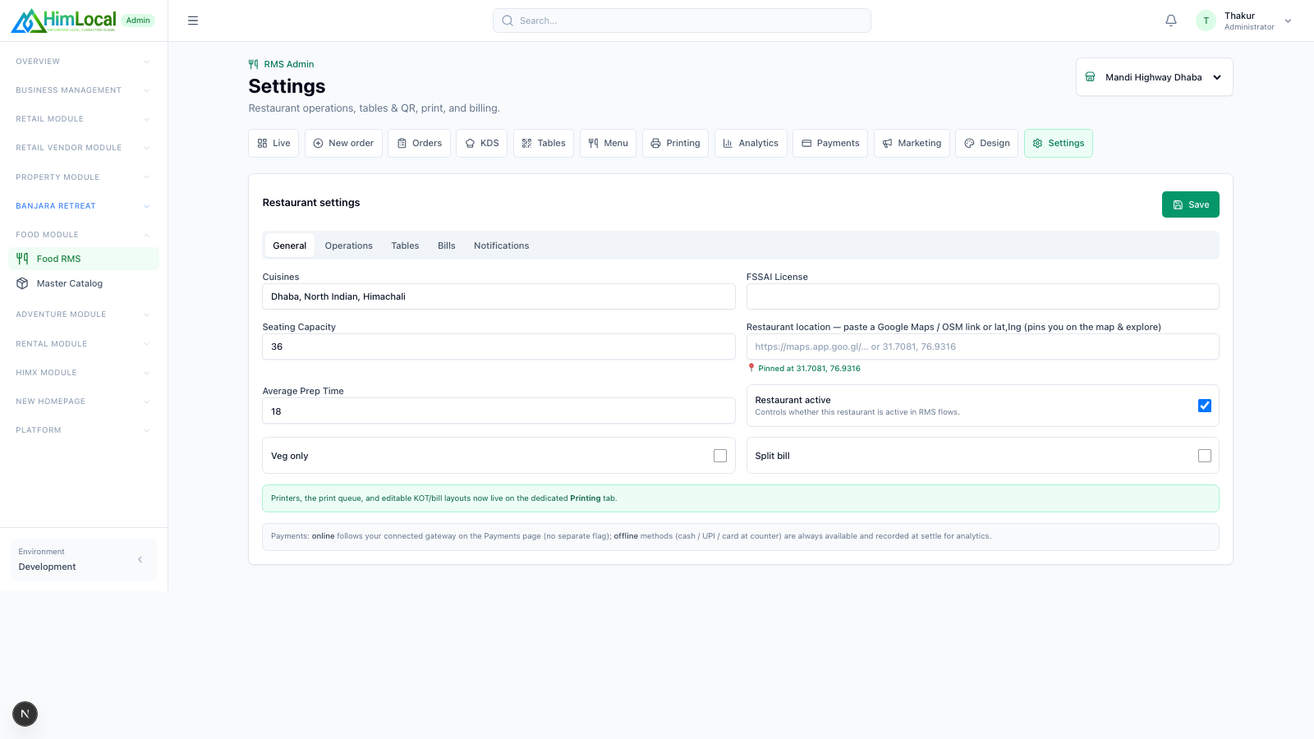Expand the Platform section

coord(83,430)
